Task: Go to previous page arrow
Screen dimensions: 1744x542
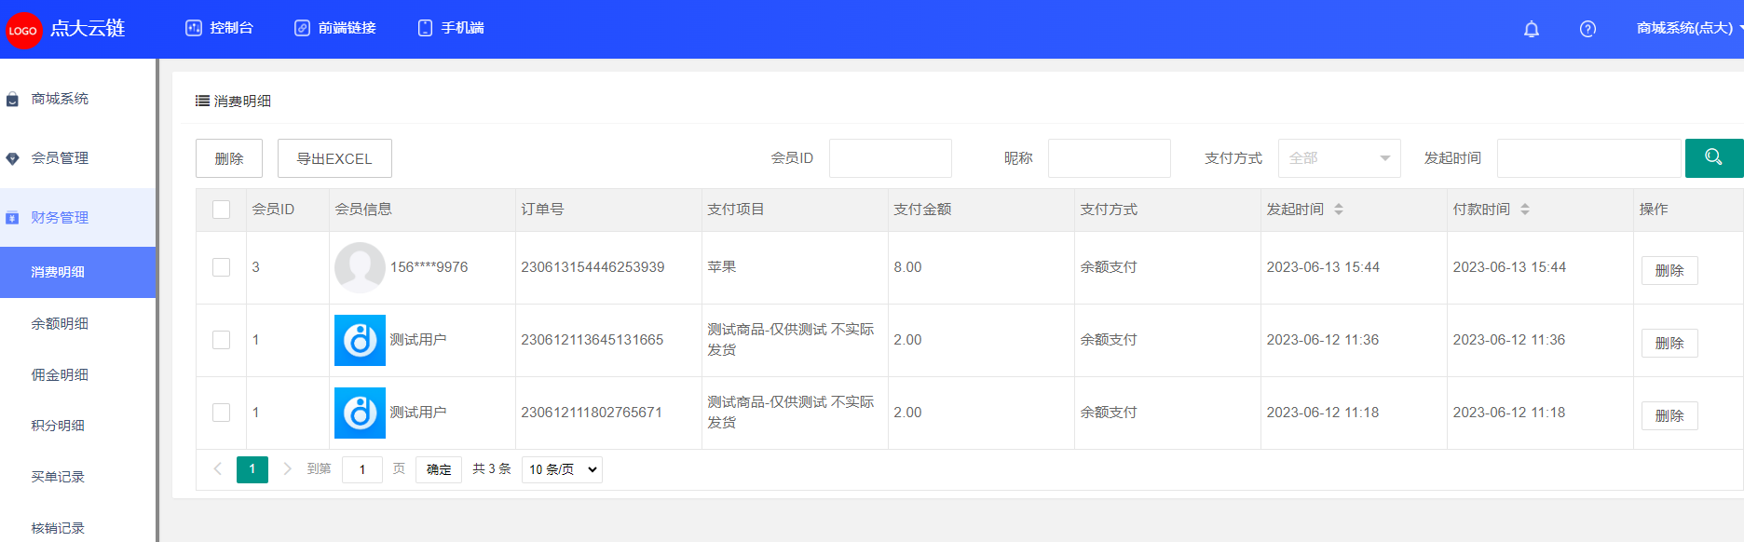Action: pos(217,469)
